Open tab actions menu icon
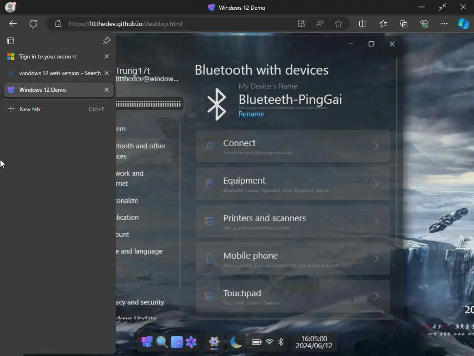The image size is (474, 356). point(11,41)
